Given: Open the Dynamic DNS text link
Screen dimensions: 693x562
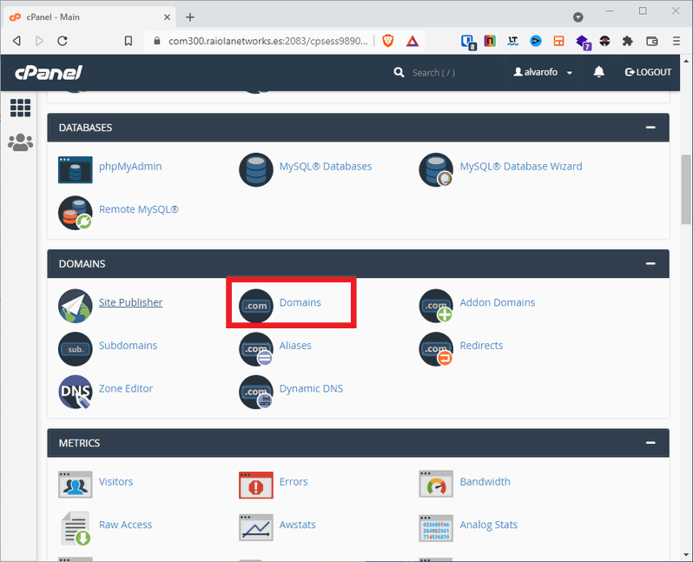Looking at the screenshot, I should 311,388.
